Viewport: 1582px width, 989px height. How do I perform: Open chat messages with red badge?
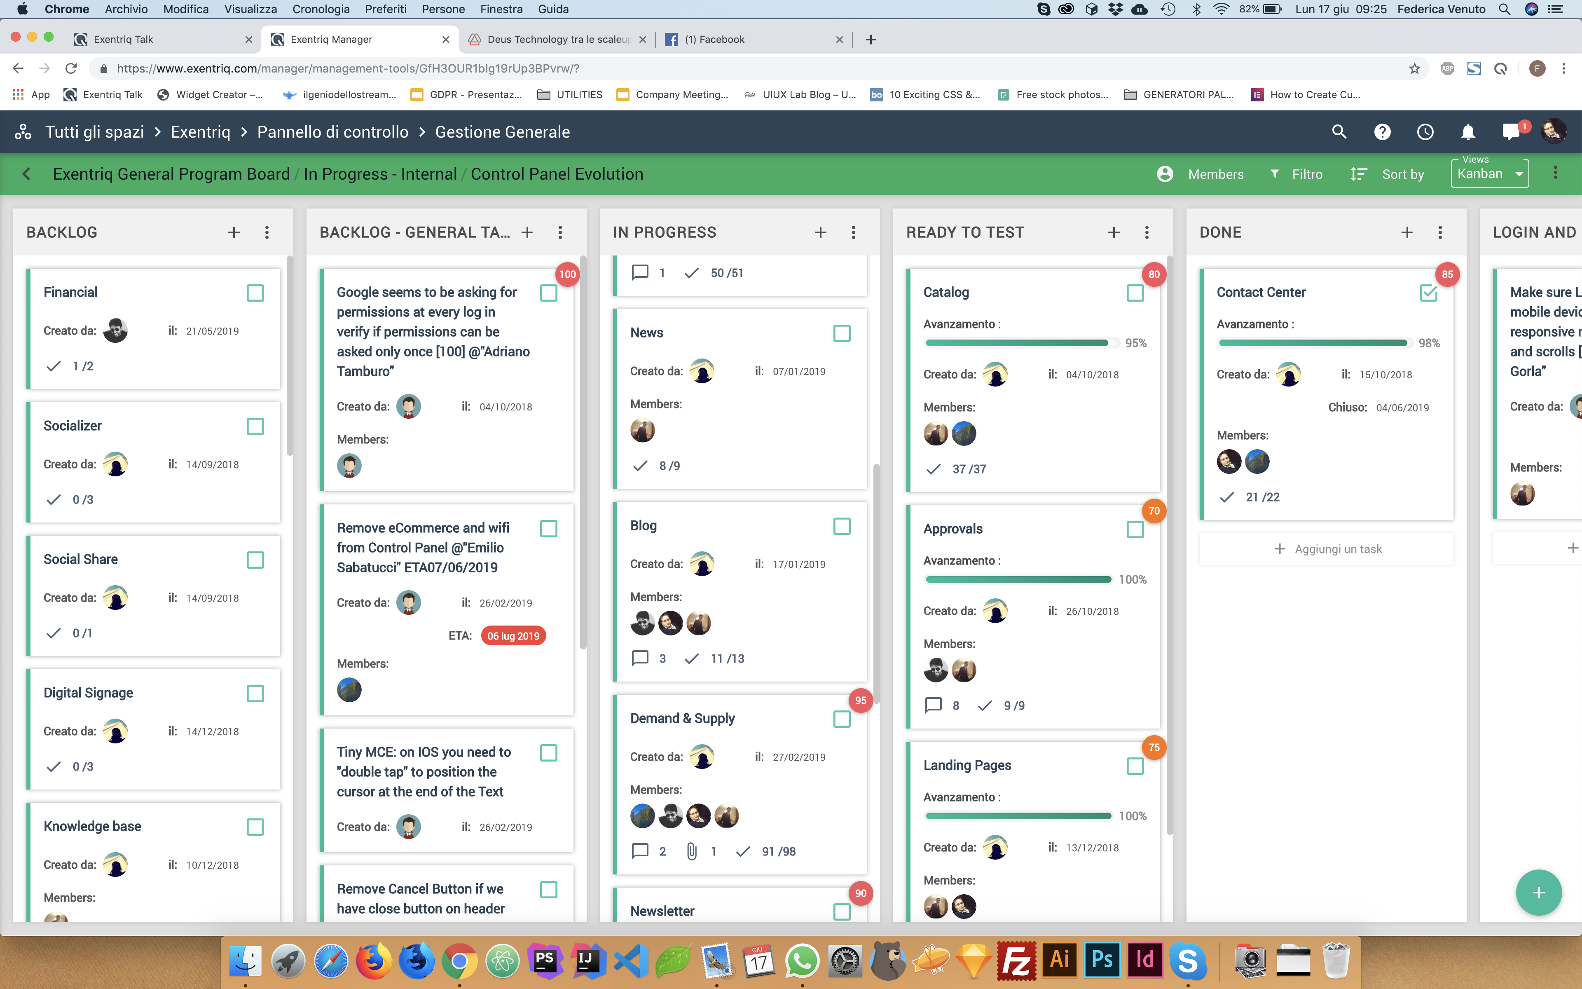point(1512,132)
